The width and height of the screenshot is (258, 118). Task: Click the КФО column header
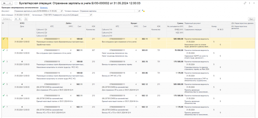[x=22, y=23]
